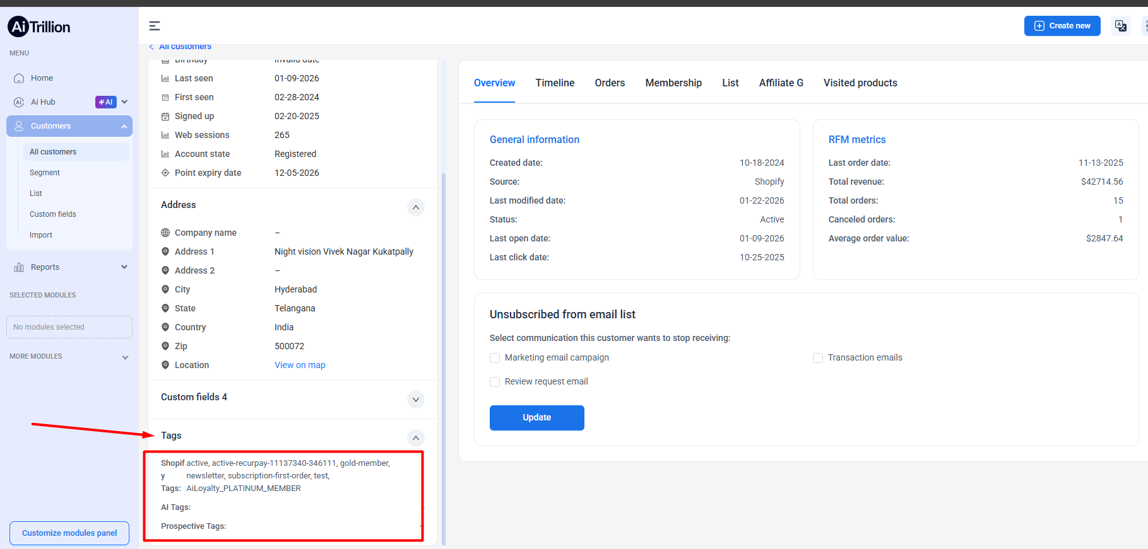Click the Ai Hub sidebar icon
1148x549 pixels.
19,102
